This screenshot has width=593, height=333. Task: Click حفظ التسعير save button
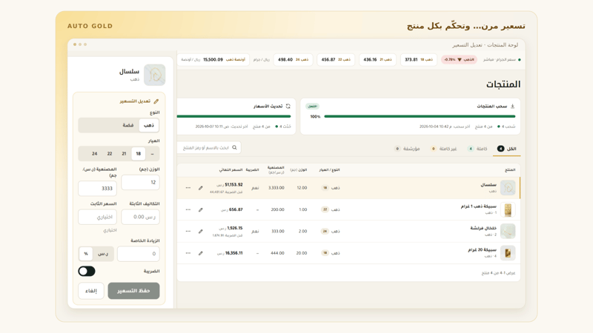133,291
